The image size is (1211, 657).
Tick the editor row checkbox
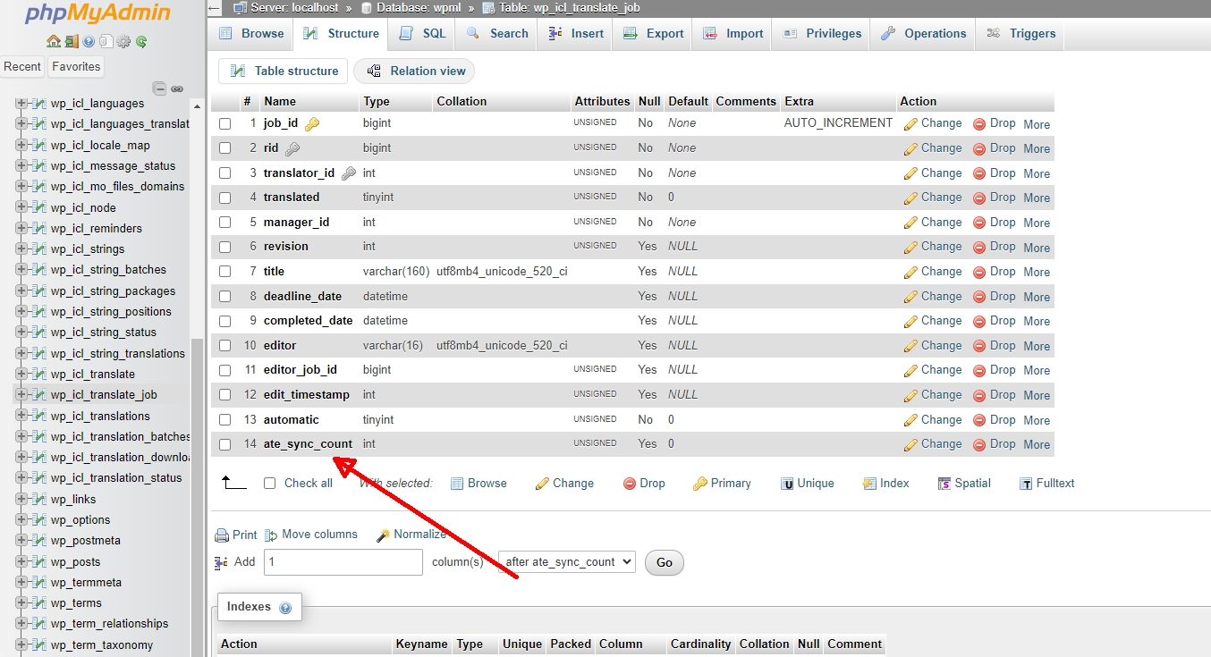click(x=225, y=346)
